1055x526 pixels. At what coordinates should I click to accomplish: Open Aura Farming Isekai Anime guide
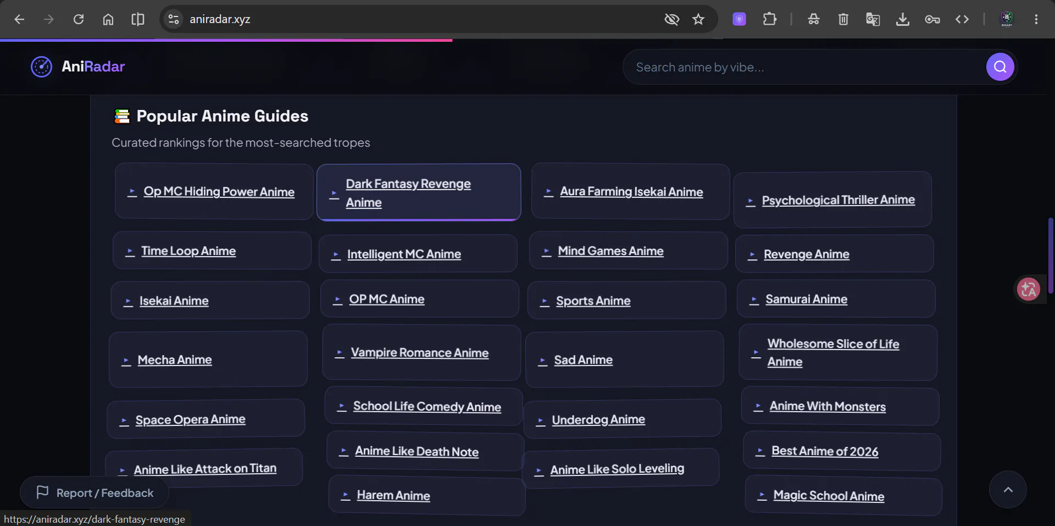[630, 191]
